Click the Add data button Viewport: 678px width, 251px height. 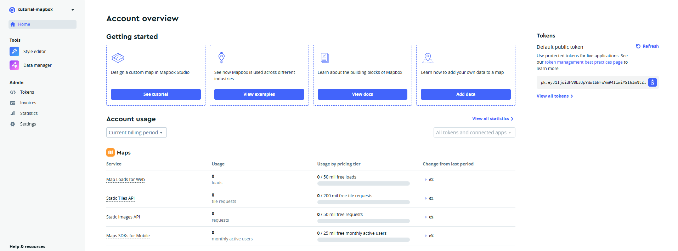(466, 94)
